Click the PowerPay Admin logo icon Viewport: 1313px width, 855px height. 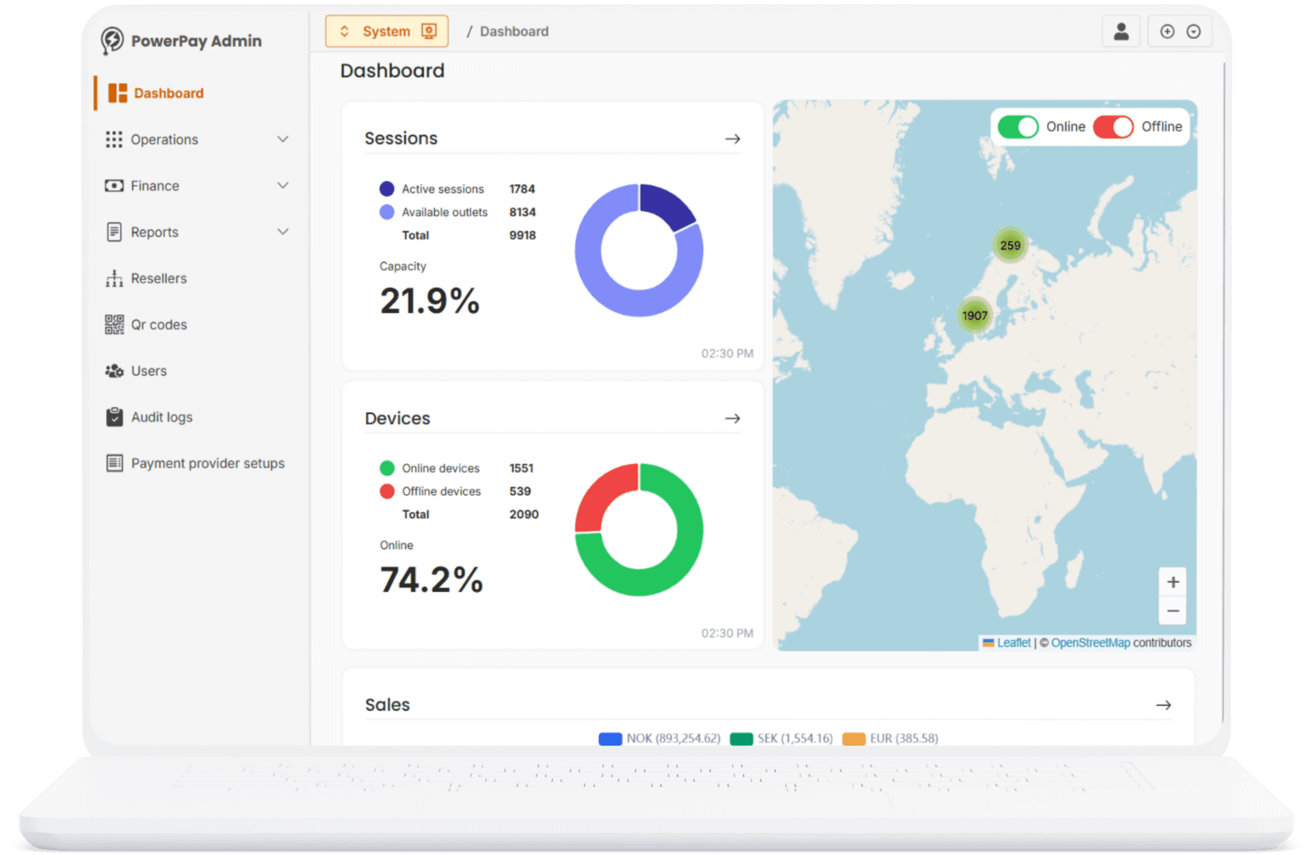pyautogui.click(x=112, y=40)
